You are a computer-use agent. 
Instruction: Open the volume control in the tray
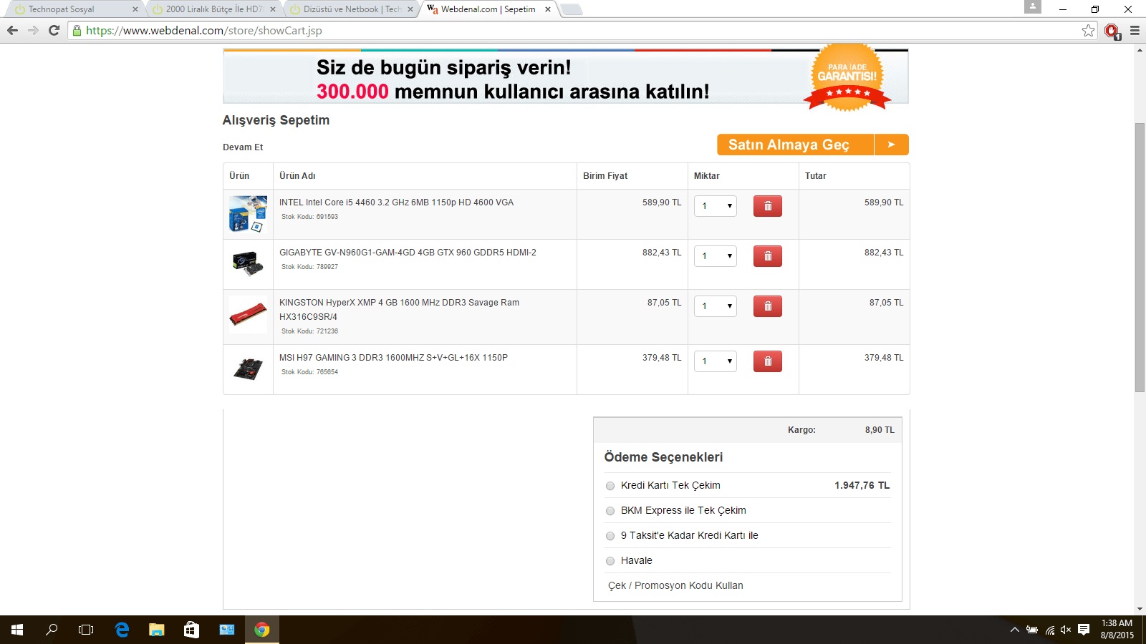(x=1066, y=630)
